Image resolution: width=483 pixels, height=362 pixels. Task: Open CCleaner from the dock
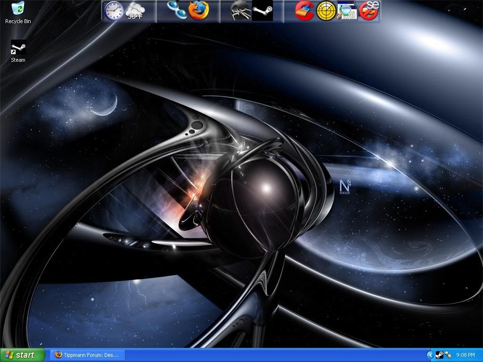click(x=305, y=10)
